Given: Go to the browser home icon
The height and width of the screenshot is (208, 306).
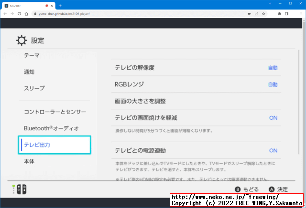Looking at the screenshot, I should 26,14.
